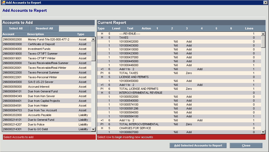
Task: Select the TOTAL TAXES report row
Action: point(129,73)
